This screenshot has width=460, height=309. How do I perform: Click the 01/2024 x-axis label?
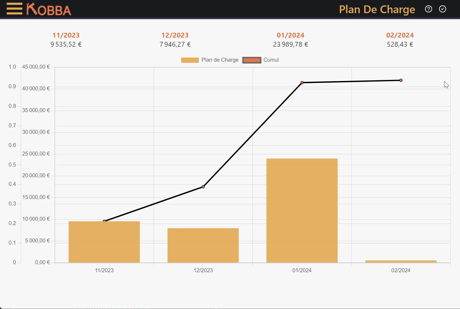(x=302, y=270)
